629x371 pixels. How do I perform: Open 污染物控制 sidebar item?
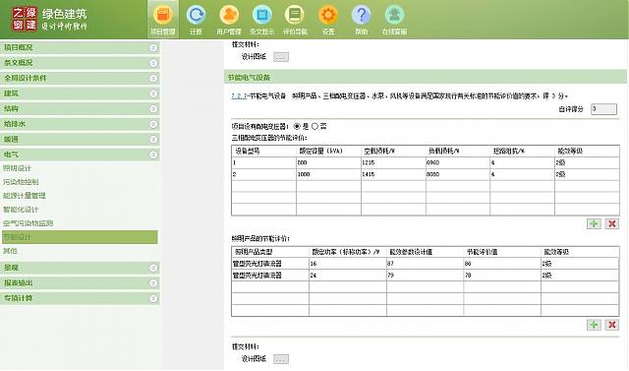(21, 182)
